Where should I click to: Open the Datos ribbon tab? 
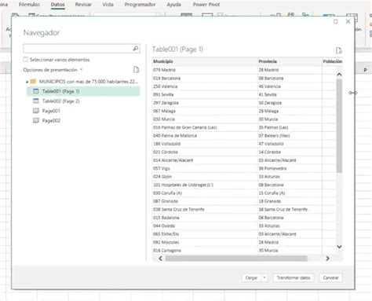(x=58, y=5)
